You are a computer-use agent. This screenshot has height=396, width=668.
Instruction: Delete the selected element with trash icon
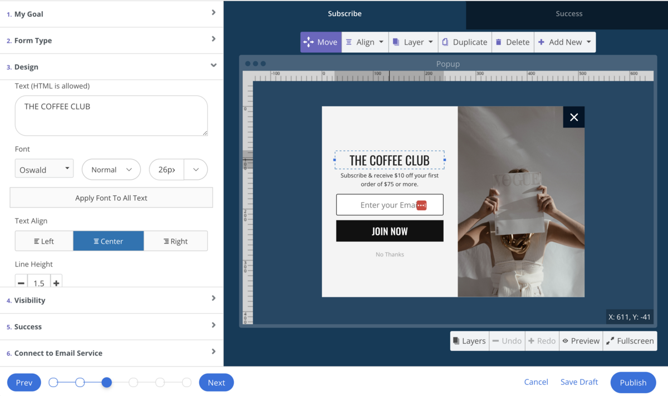513,42
